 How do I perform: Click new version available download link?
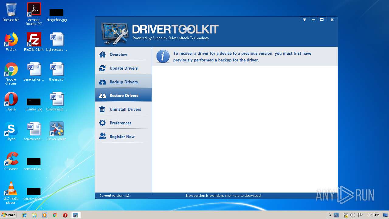[224, 196]
